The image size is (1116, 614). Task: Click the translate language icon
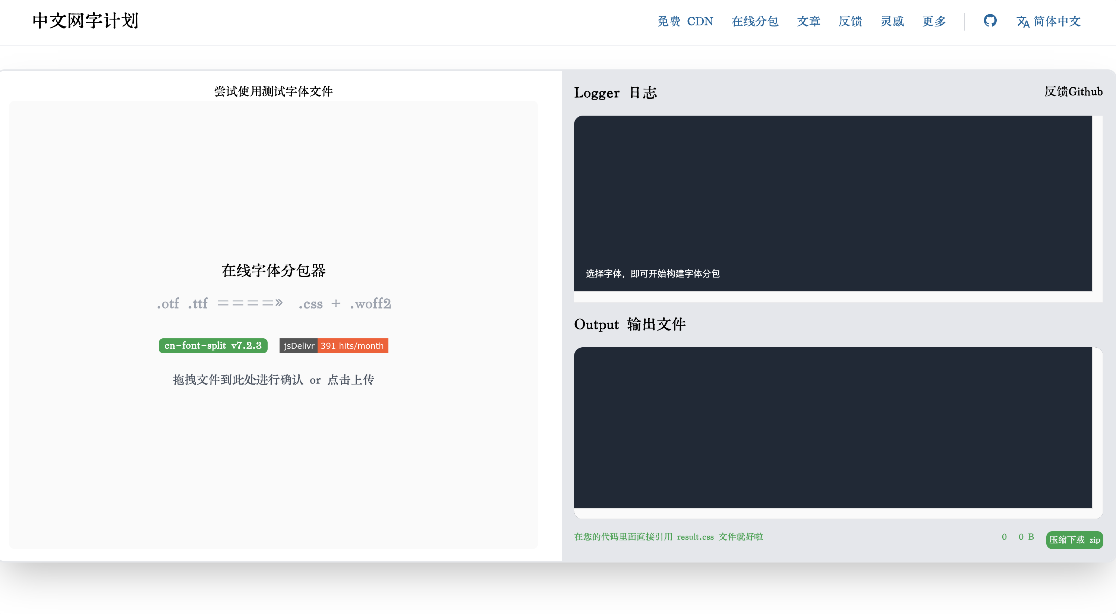tap(1023, 21)
